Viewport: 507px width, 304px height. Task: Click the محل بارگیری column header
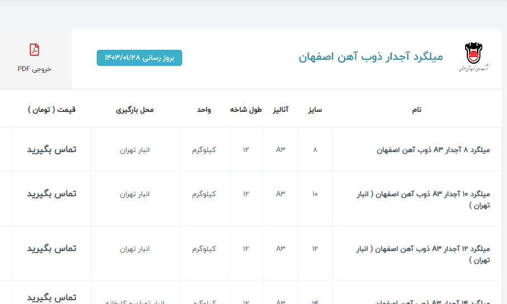(135, 110)
